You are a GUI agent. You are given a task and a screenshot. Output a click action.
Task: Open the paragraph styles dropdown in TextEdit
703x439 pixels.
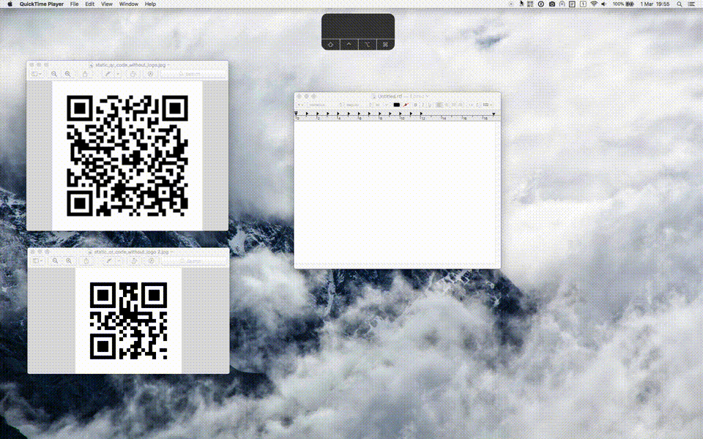(x=301, y=105)
